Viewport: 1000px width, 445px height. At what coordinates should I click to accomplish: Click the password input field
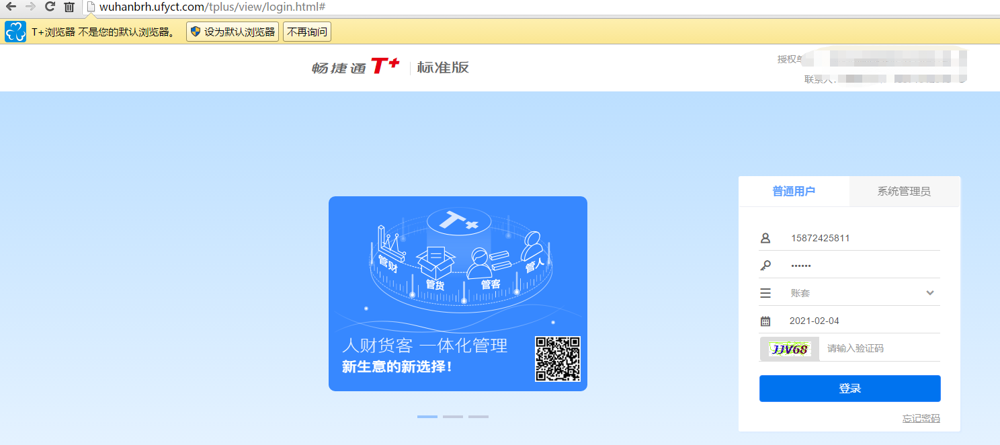point(849,266)
